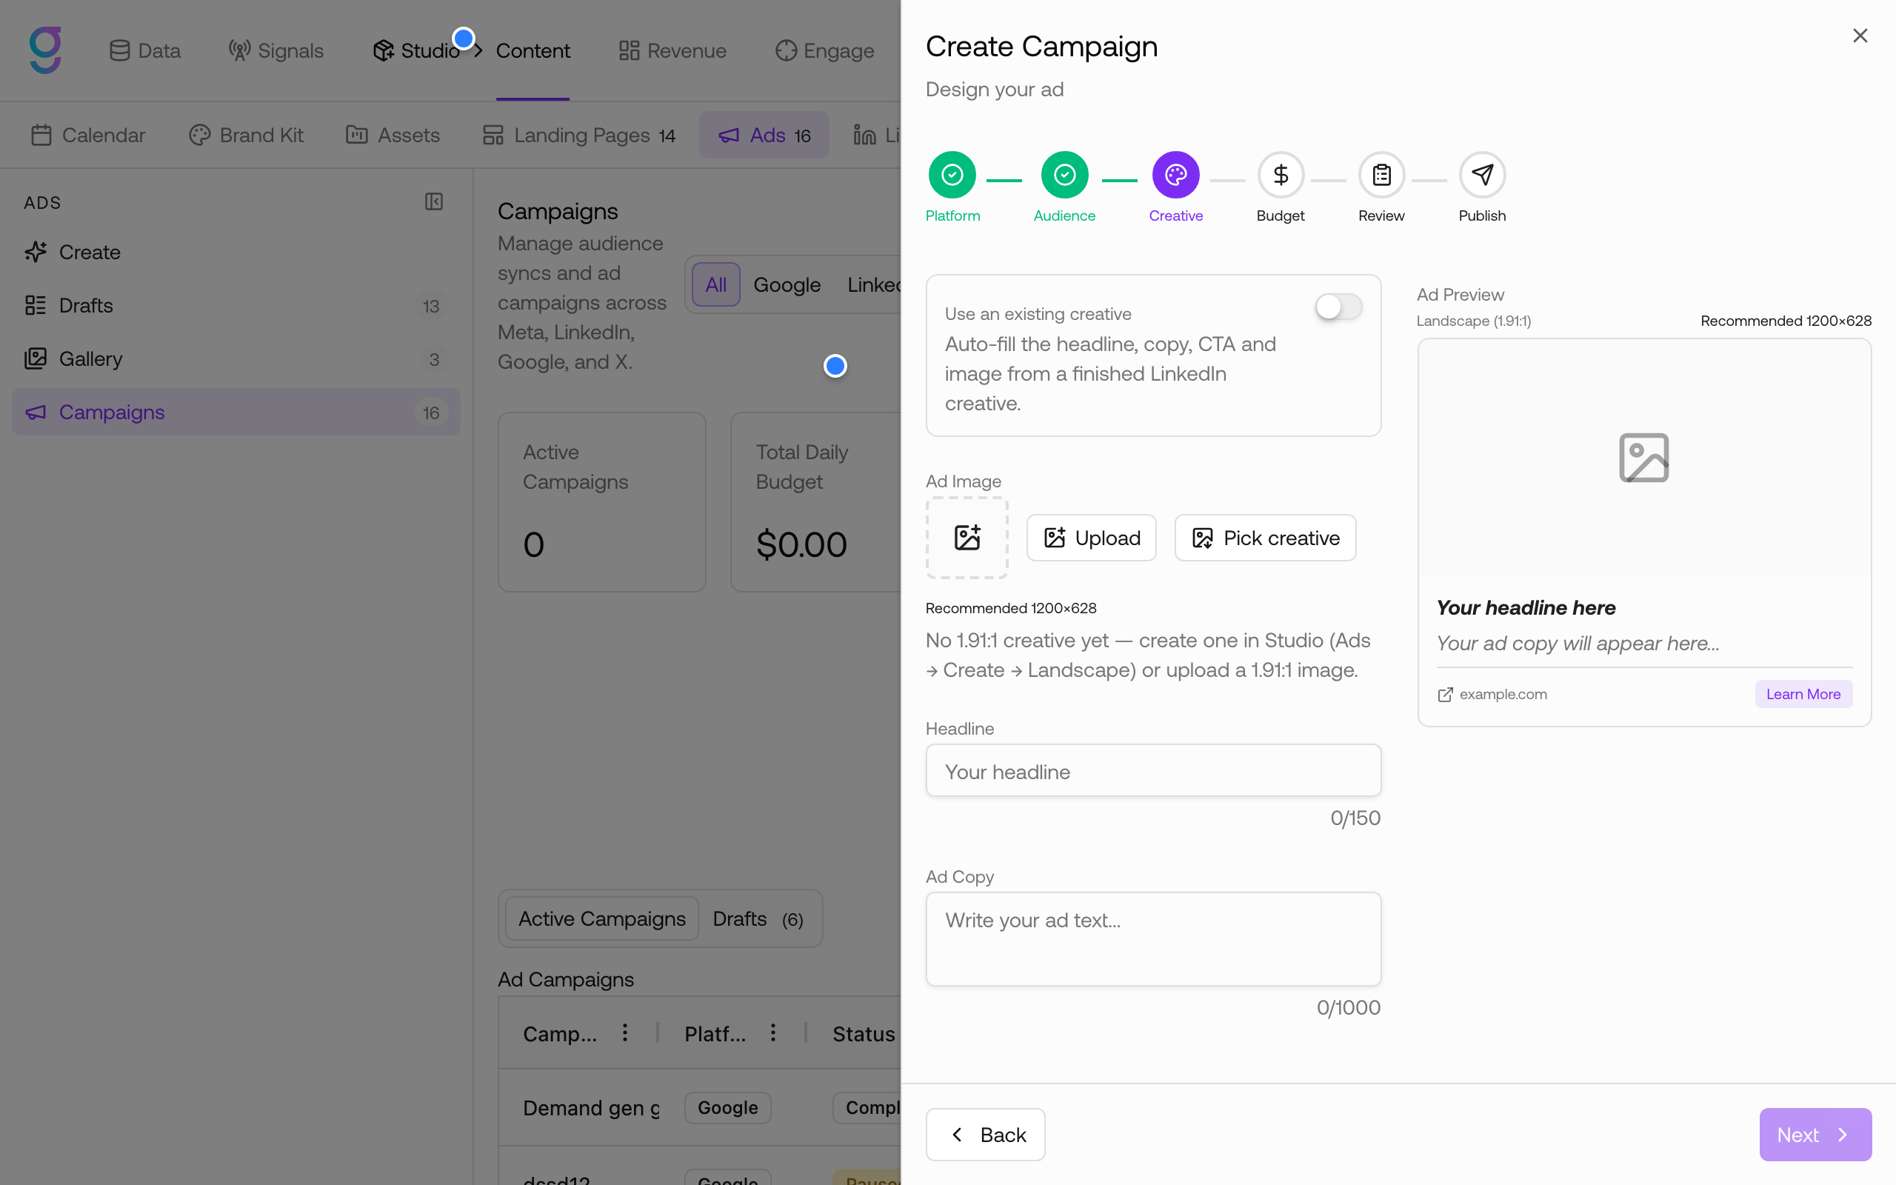Open the Landing Pages tab
The width and height of the screenshot is (1896, 1185).
point(579,135)
